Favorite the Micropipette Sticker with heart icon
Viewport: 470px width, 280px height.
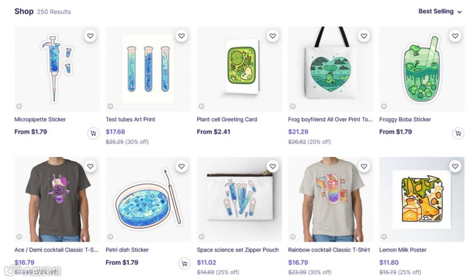(x=90, y=36)
